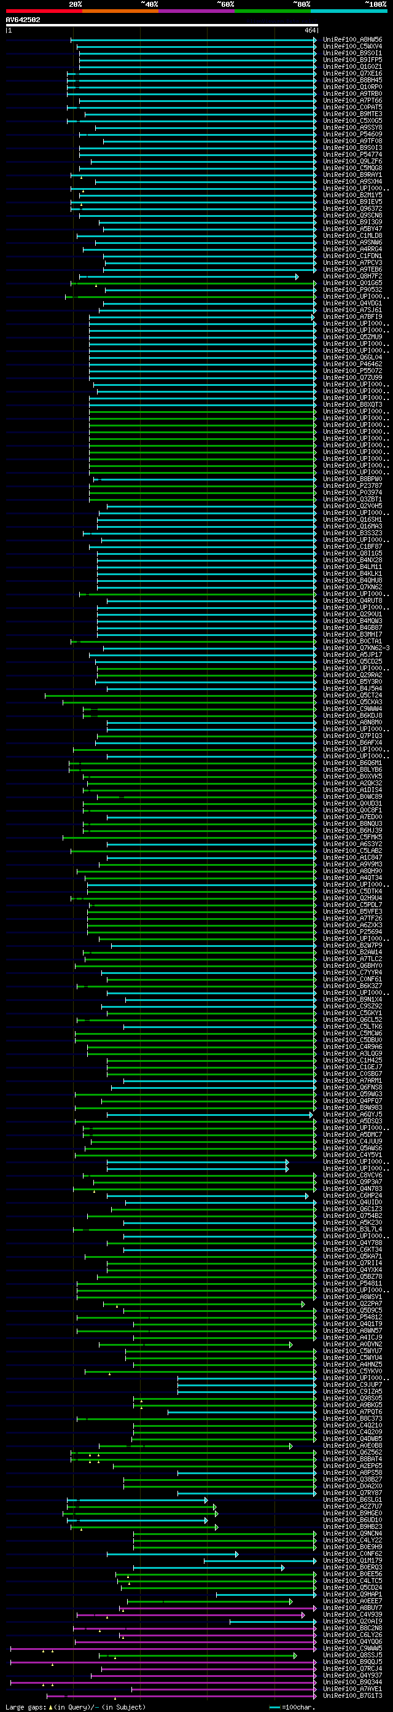393x1712 pixels.
Task: Click the alignment bar for UniRef100_Q8H7F2
Action: click(189, 277)
